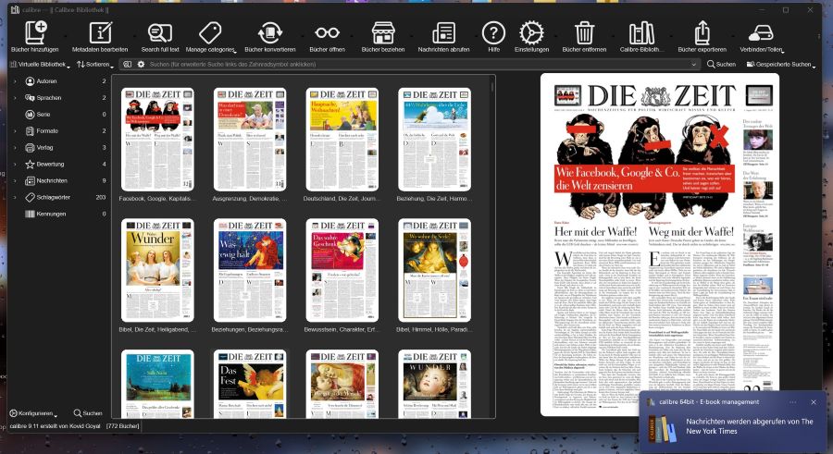Open the Sortieren dropdown menu
The width and height of the screenshot is (833, 454).
click(x=95, y=64)
